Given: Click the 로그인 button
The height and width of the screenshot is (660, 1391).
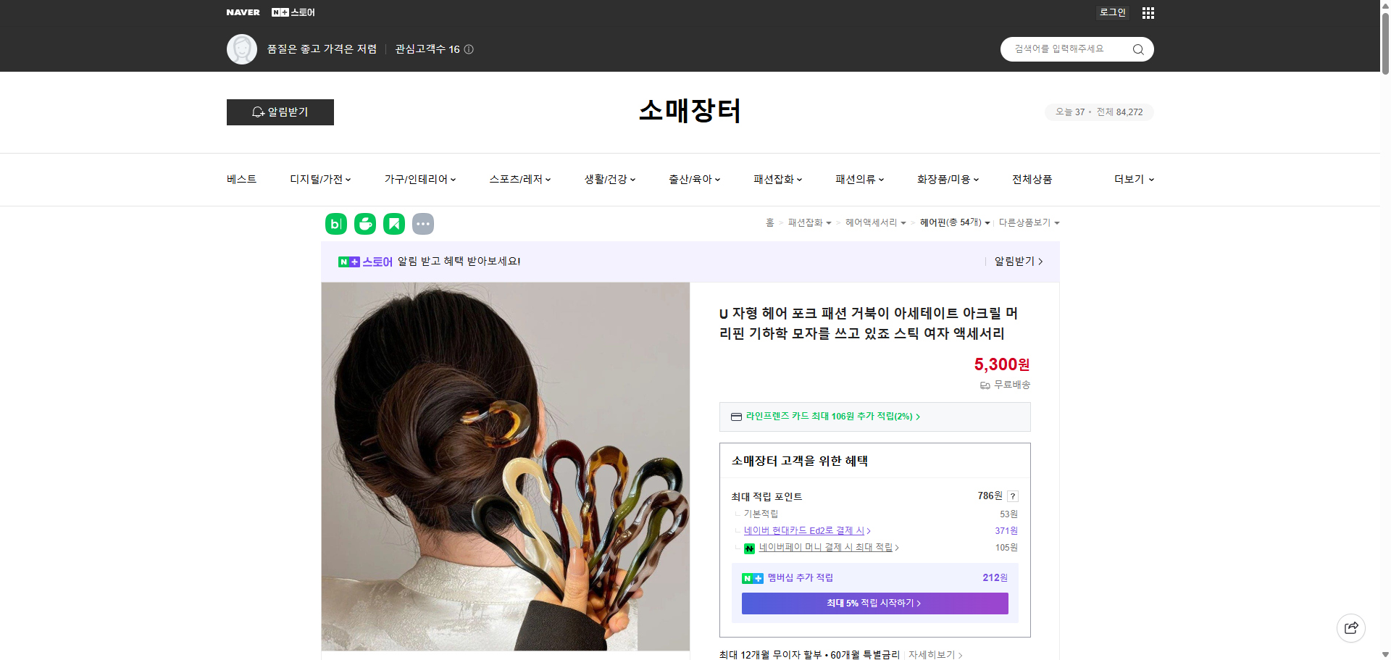Looking at the screenshot, I should click(x=1112, y=12).
